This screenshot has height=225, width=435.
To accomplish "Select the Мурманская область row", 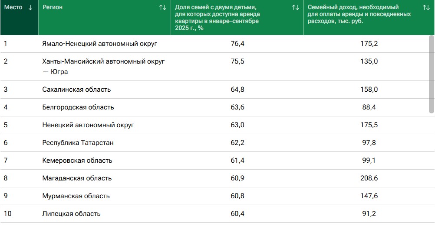I will tap(76, 196).
